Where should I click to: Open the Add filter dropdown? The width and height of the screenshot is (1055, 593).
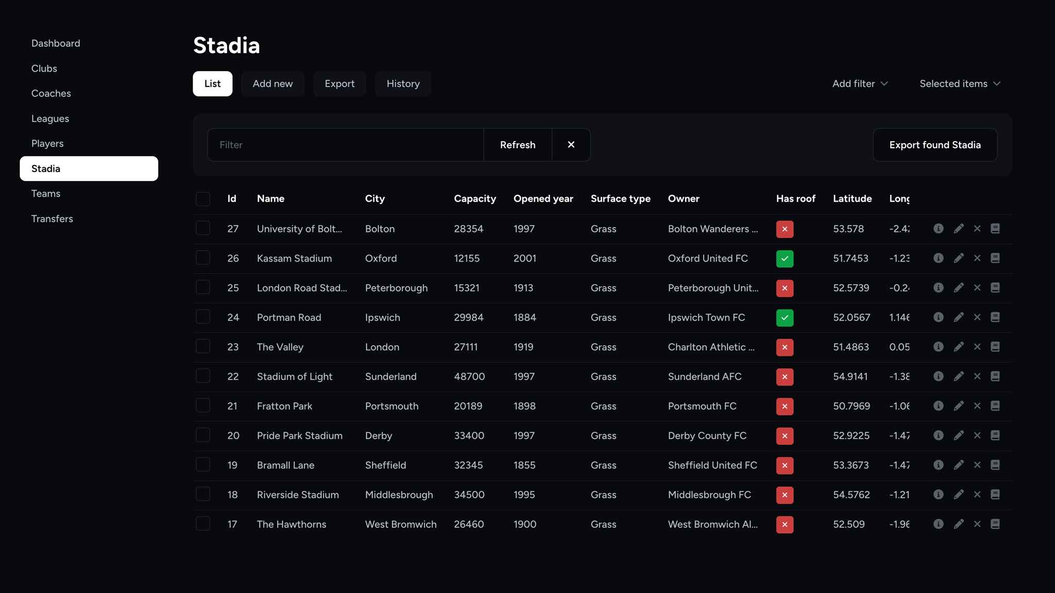[x=860, y=83]
